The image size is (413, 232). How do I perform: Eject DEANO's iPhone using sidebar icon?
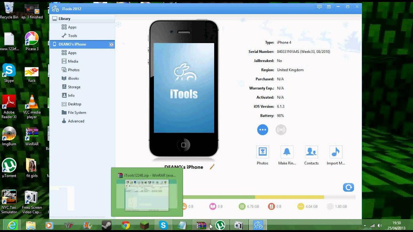coord(111,44)
